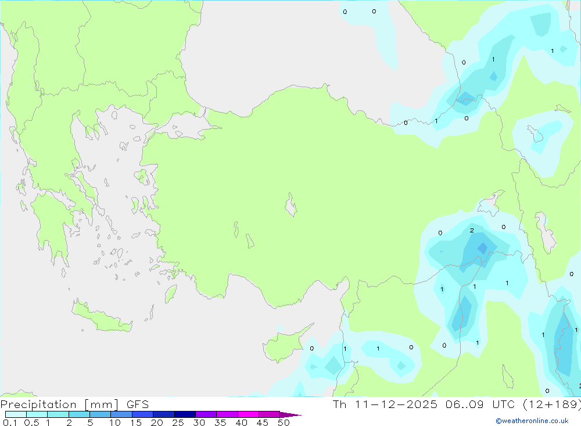Click the '[mm]' unit label
581x426 pixels.
[102, 404]
